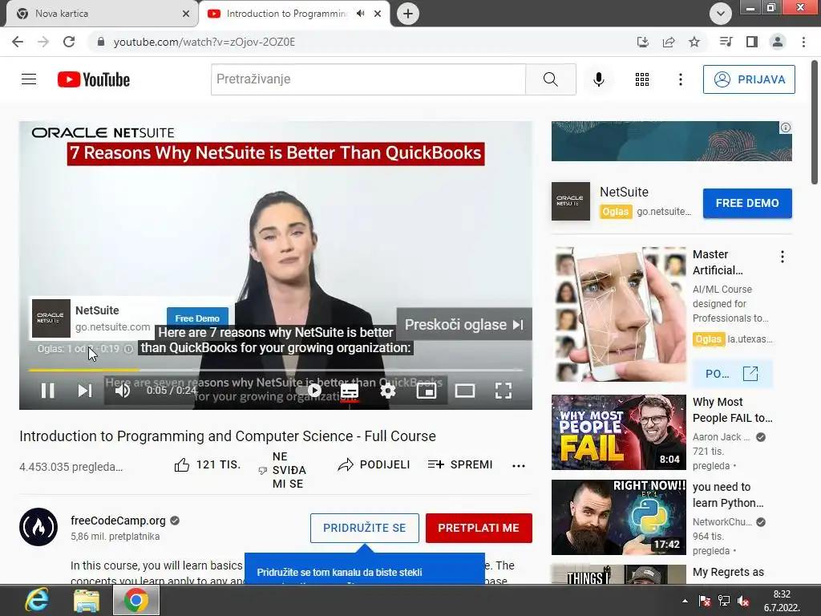Start voice search with microphone icon

tap(598, 79)
